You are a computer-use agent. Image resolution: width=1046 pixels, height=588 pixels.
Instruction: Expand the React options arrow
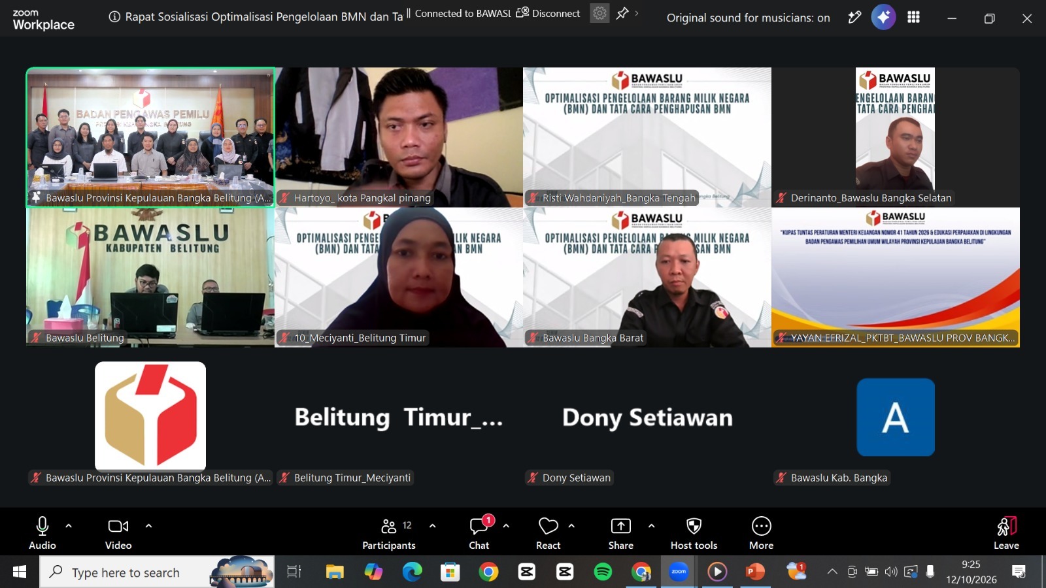pyautogui.click(x=571, y=525)
